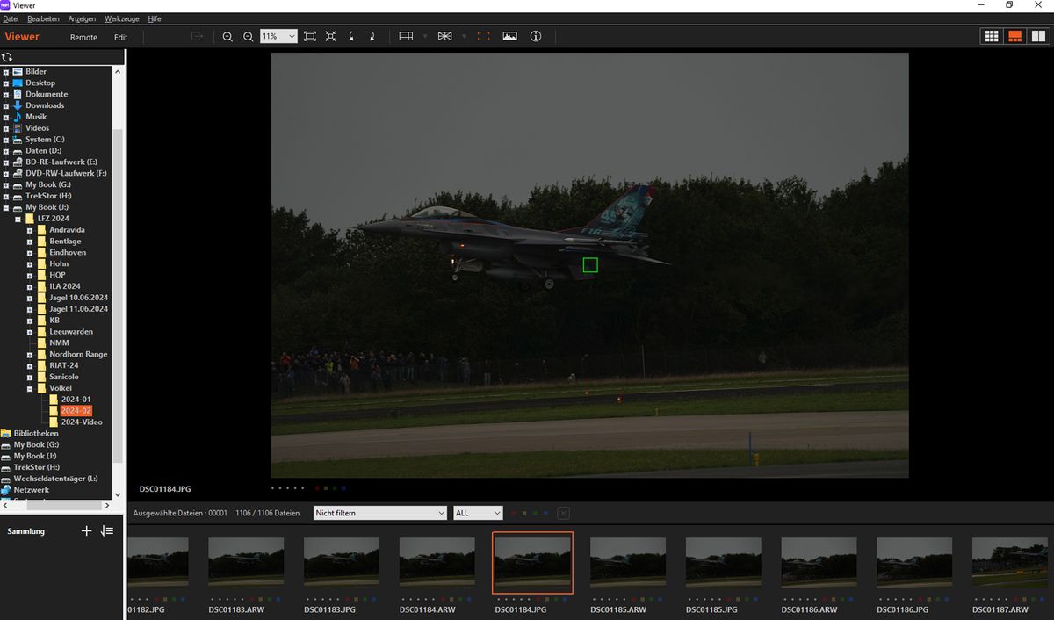Image resolution: width=1054 pixels, height=620 pixels.
Task: Open the 'ALL' file type dropdown
Action: click(x=478, y=513)
